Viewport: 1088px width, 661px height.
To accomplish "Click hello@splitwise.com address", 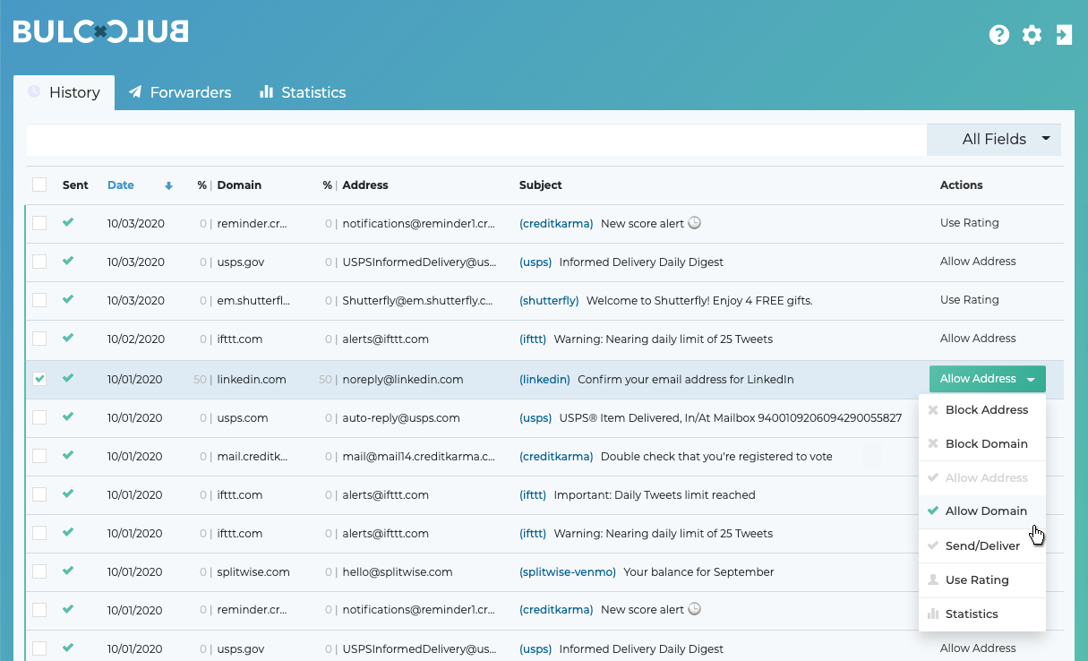I will [x=398, y=572].
